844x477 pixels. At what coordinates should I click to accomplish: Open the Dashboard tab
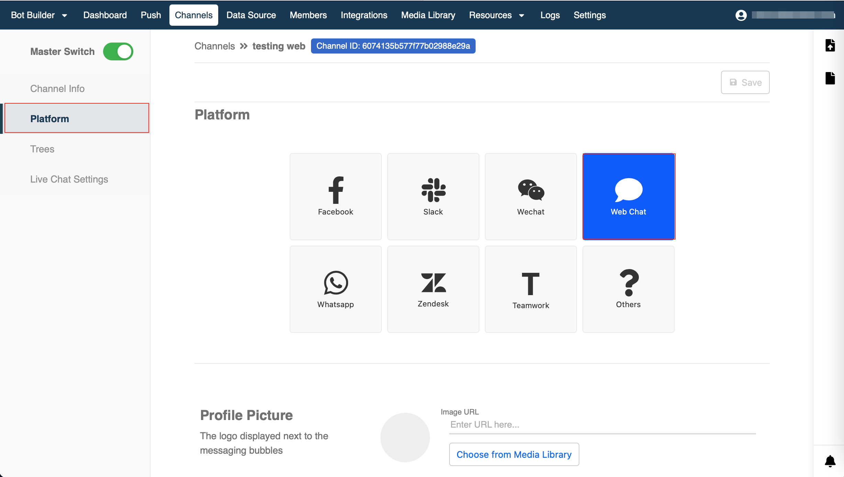pos(105,15)
